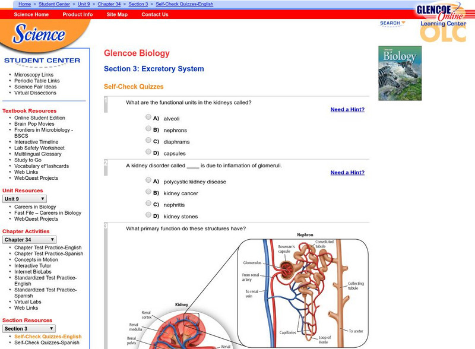Open Microscopy Links
The height and width of the screenshot is (349, 475).
pyautogui.click(x=34, y=75)
